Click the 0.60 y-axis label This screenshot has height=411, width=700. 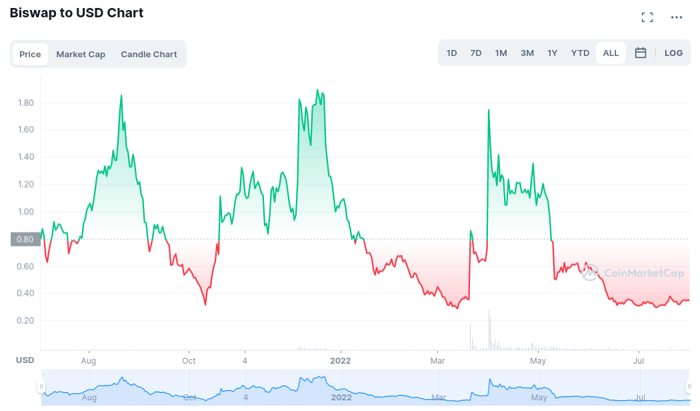pos(26,266)
